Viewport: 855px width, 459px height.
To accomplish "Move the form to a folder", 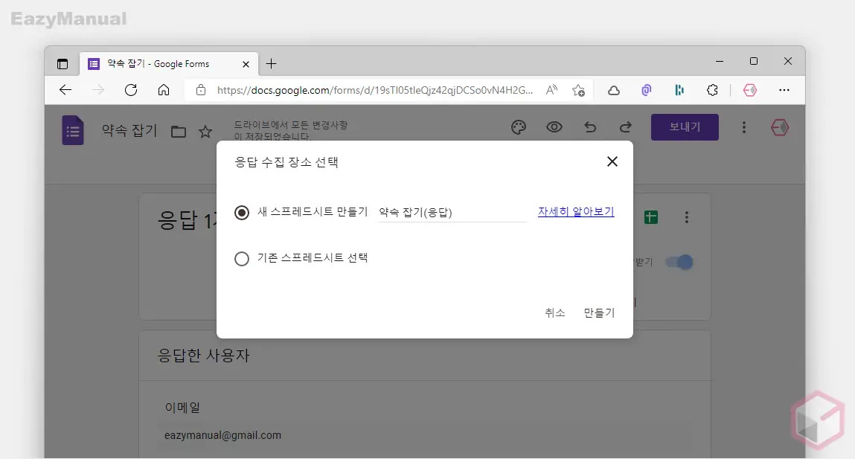I will 179,132.
